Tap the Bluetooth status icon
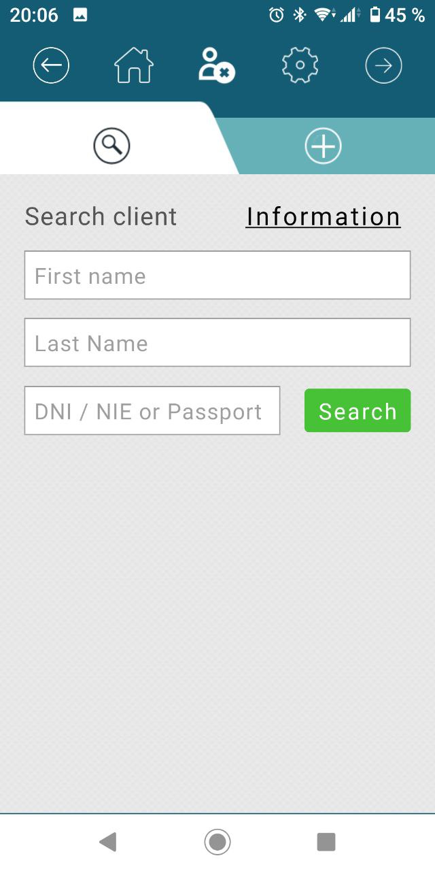Image resolution: width=435 pixels, height=871 pixels. tap(299, 15)
